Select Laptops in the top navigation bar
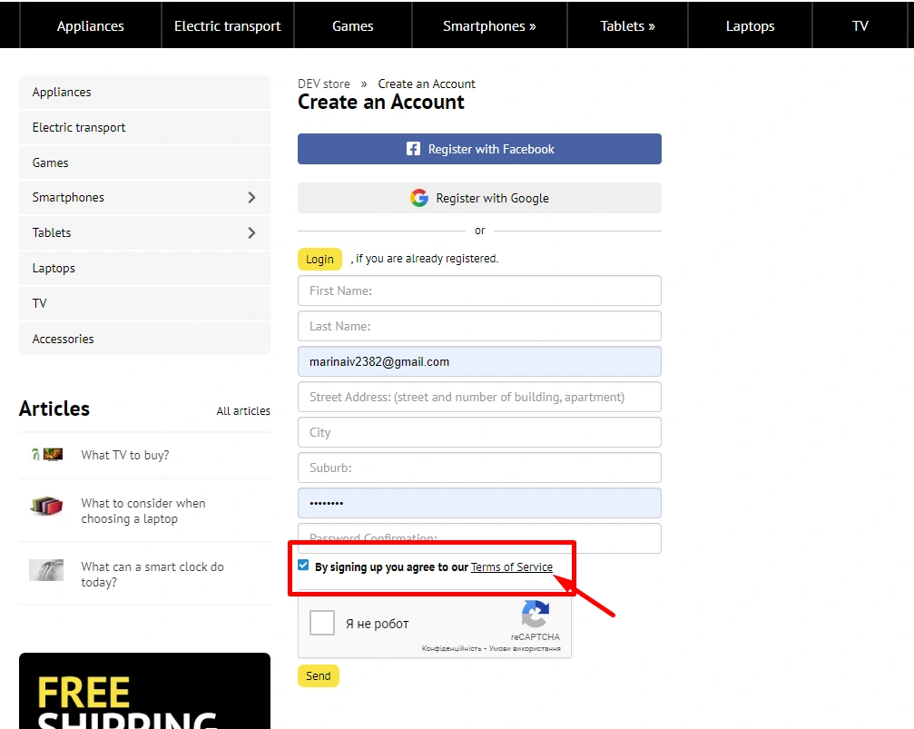The image size is (914, 729). click(x=750, y=26)
